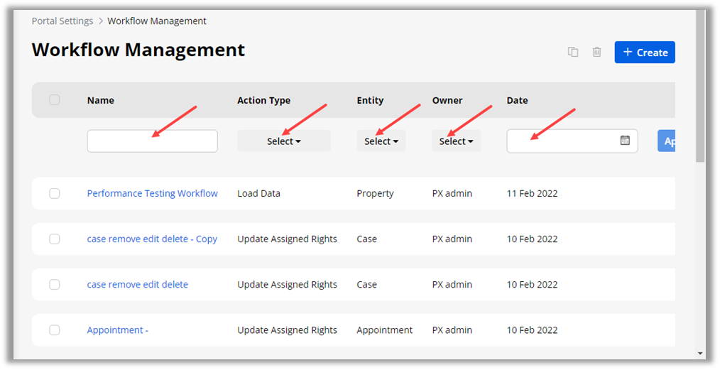Screen dimensions: 720x370
Task: Click Workflow Management breadcrumb item
Action: pyautogui.click(x=157, y=21)
